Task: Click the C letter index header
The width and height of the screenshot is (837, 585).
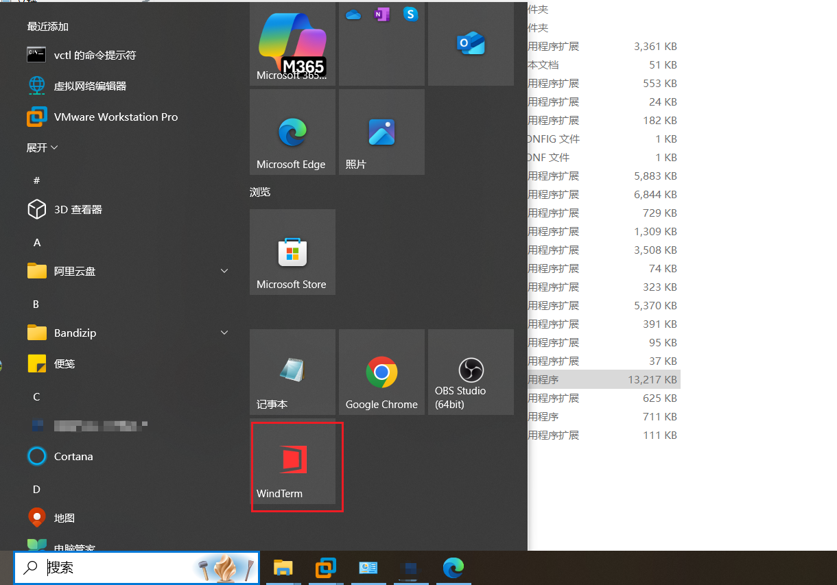Action: (36, 396)
